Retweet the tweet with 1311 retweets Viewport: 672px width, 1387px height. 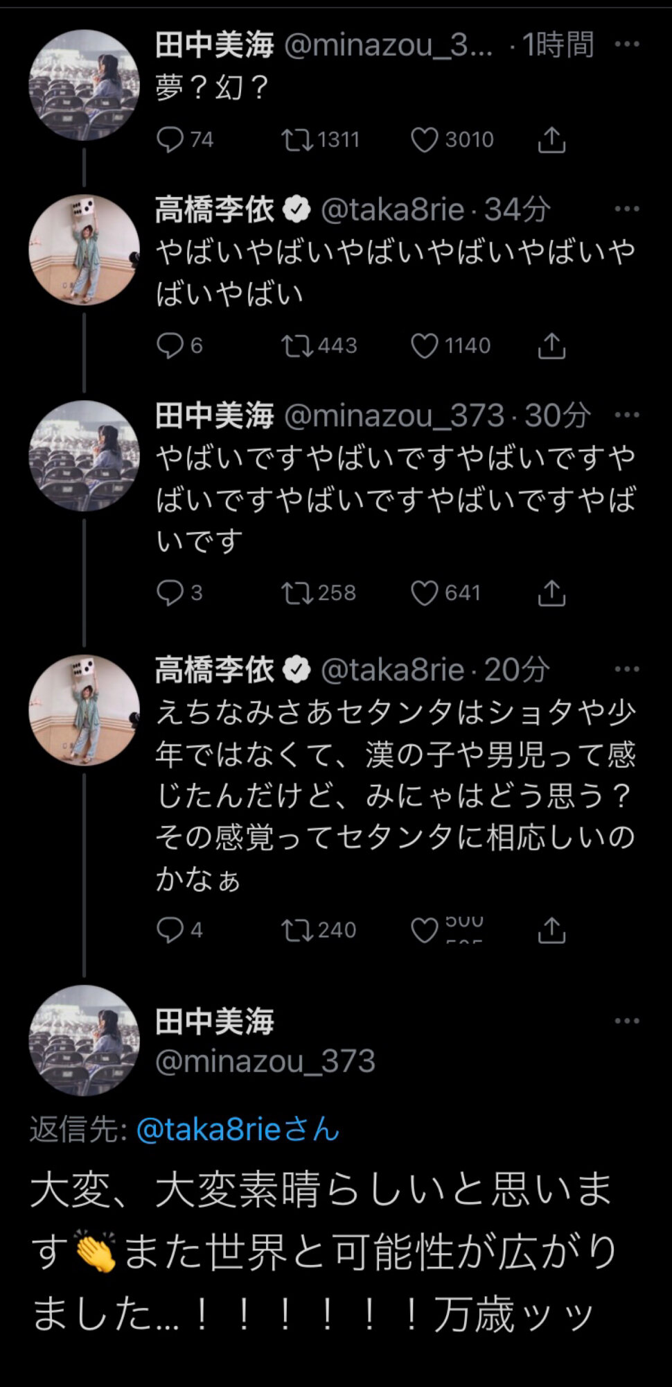[x=297, y=139]
